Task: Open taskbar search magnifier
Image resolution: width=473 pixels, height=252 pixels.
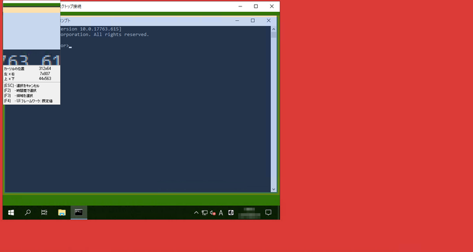Action: coord(27,213)
